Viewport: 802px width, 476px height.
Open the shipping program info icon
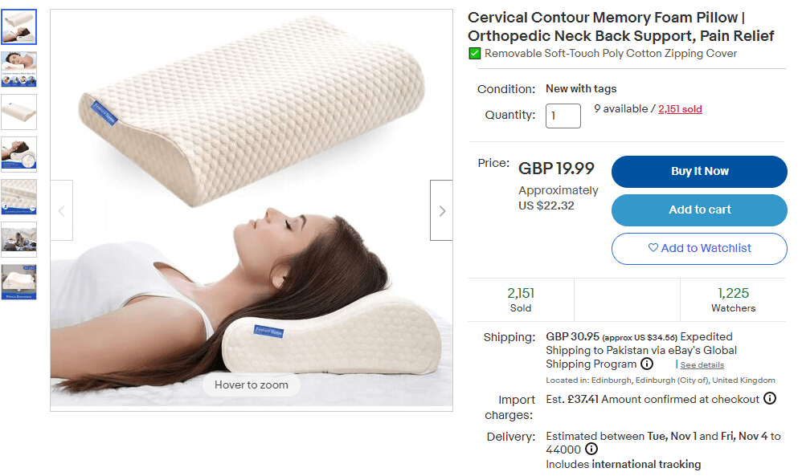647,364
